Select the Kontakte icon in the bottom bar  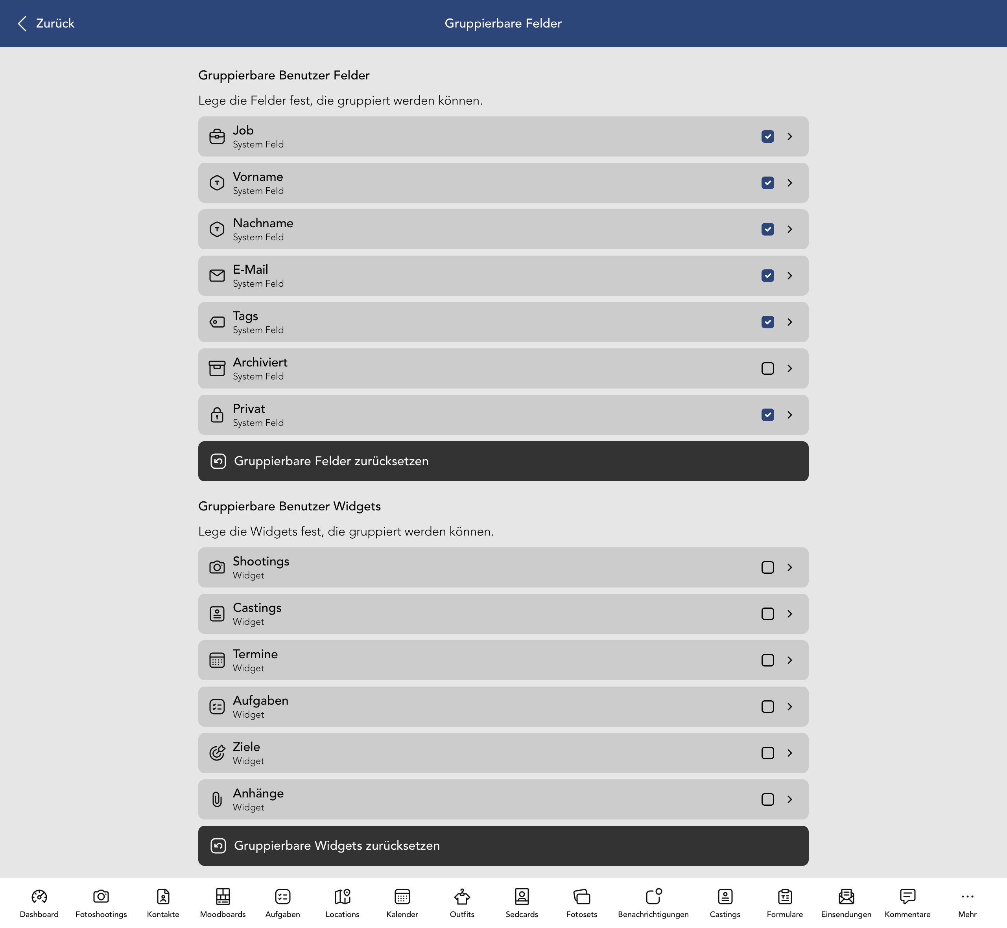162,901
